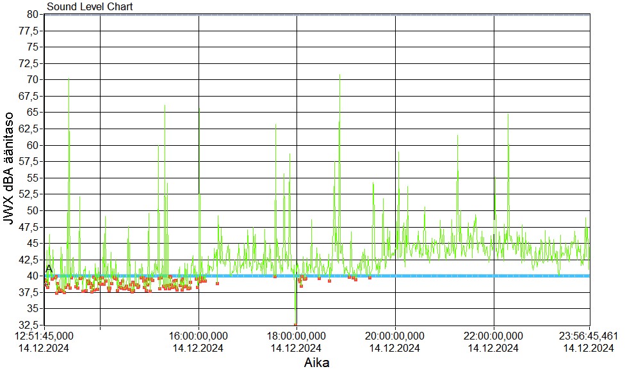The width and height of the screenshot is (634, 376).
Task: Click the 20:00:00,000 time axis label
Action: tap(395, 336)
